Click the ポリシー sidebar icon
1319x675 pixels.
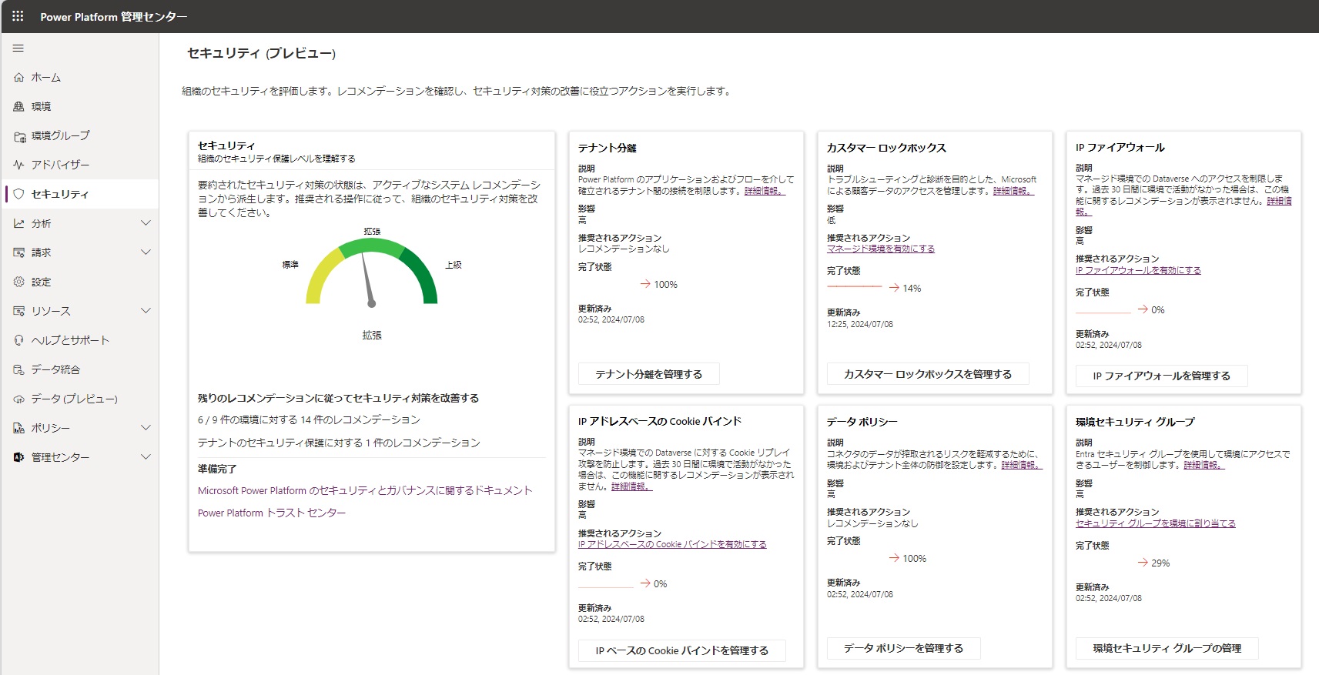pyautogui.click(x=19, y=428)
